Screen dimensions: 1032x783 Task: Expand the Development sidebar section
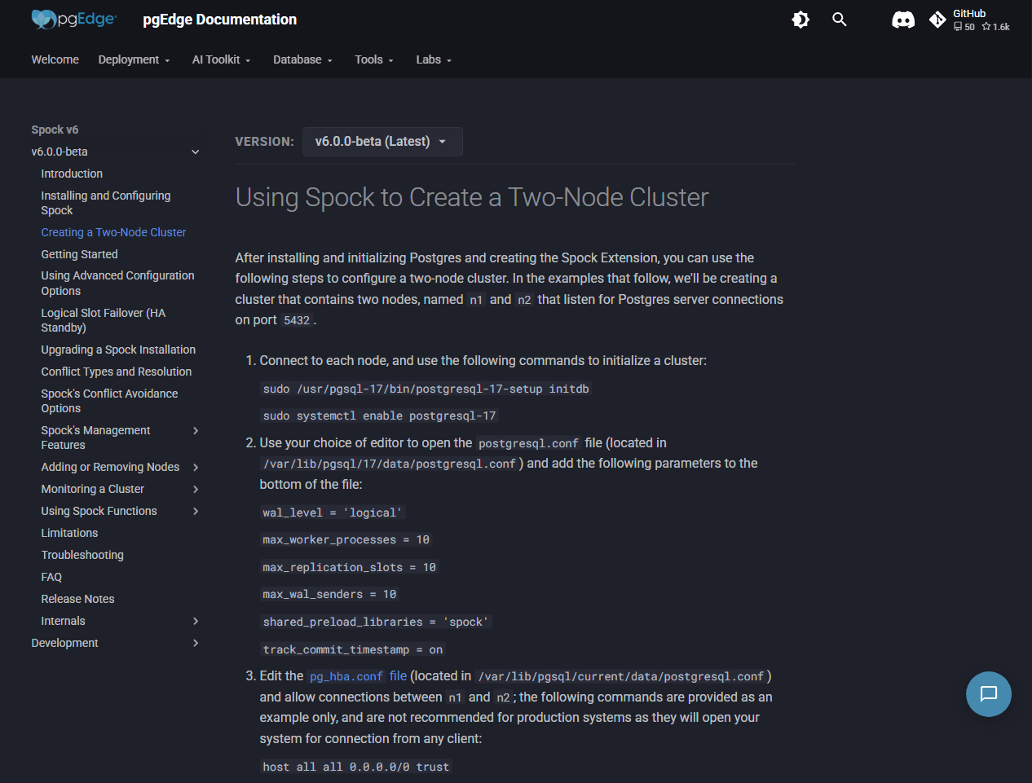[x=196, y=643]
